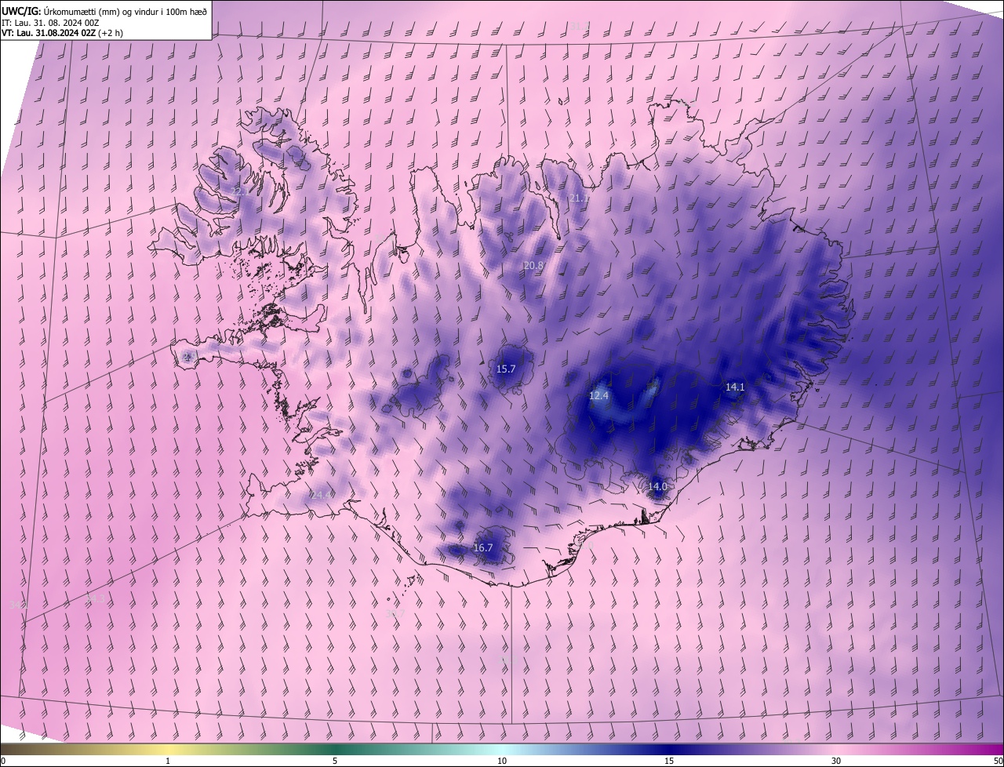Click the 1 tick on the color scale
The width and height of the screenshot is (1004, 767).
(x=168, y=761)
